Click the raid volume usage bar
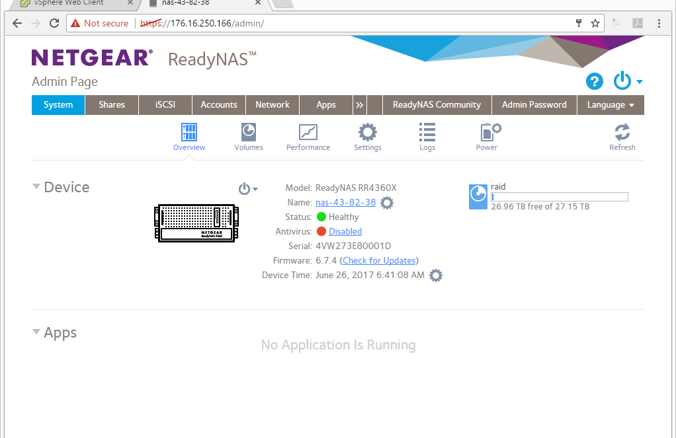This screenshot has height=438, width=676. [560, 197]
